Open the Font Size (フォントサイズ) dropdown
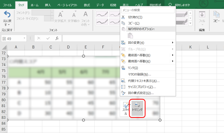 click(x=52, y=18)
